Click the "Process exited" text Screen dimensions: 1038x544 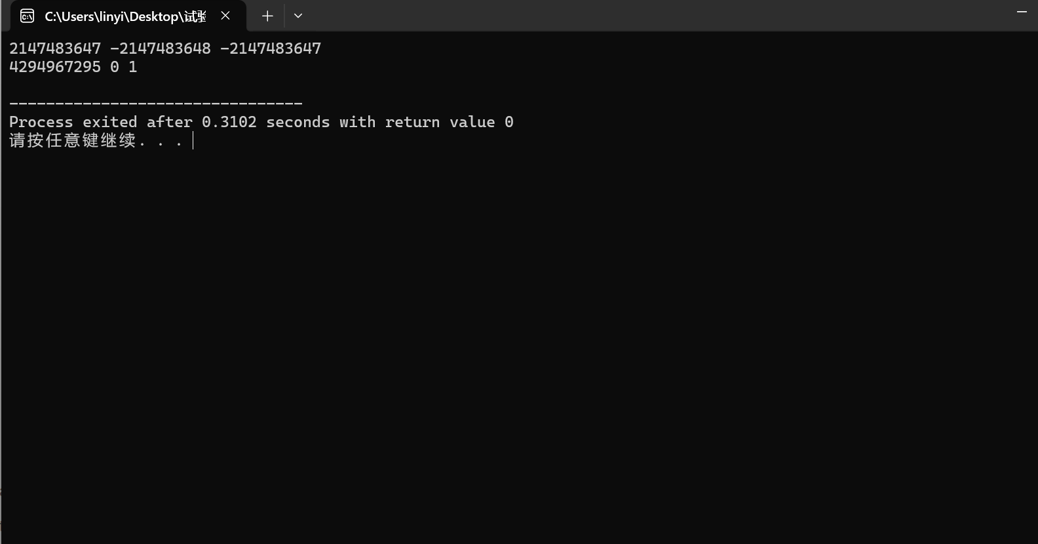tap(73, 122)
